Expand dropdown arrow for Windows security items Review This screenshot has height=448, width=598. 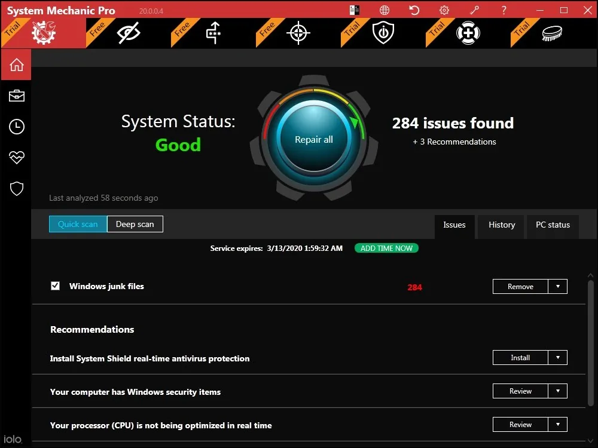[x=557, y=391]
